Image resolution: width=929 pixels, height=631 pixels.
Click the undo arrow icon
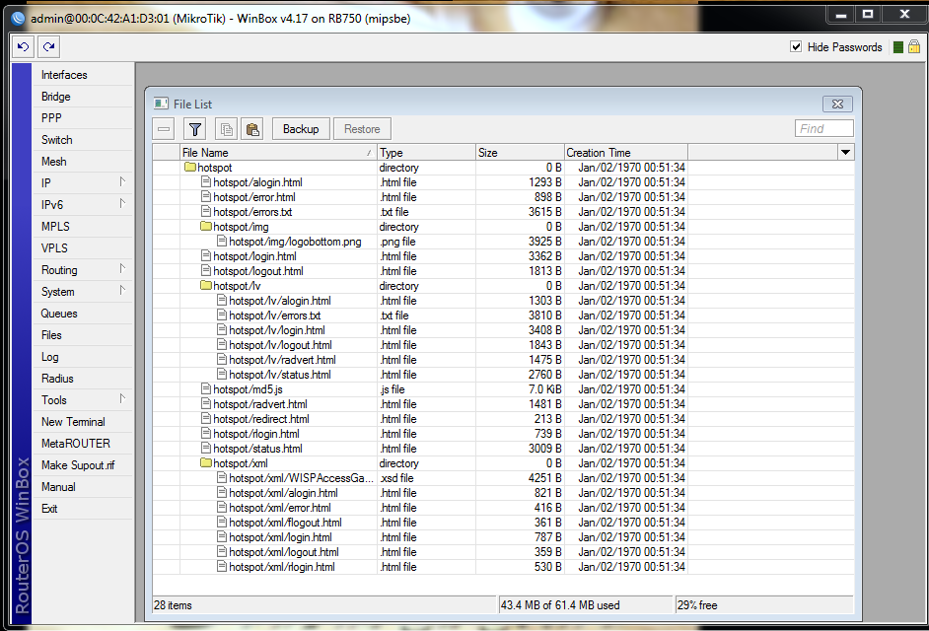coord(21,46)
